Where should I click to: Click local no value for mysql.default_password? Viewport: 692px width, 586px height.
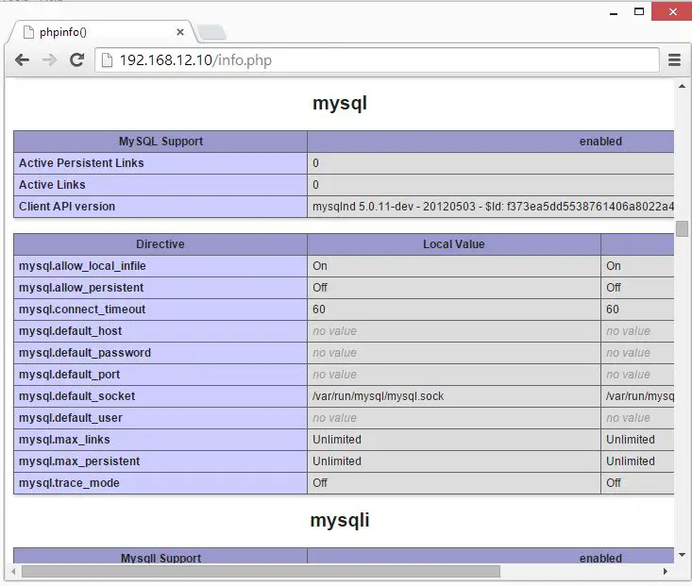pos(334,353)
